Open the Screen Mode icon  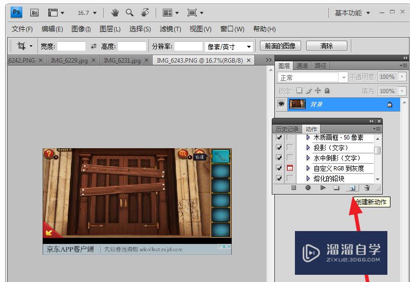[192, 12]
